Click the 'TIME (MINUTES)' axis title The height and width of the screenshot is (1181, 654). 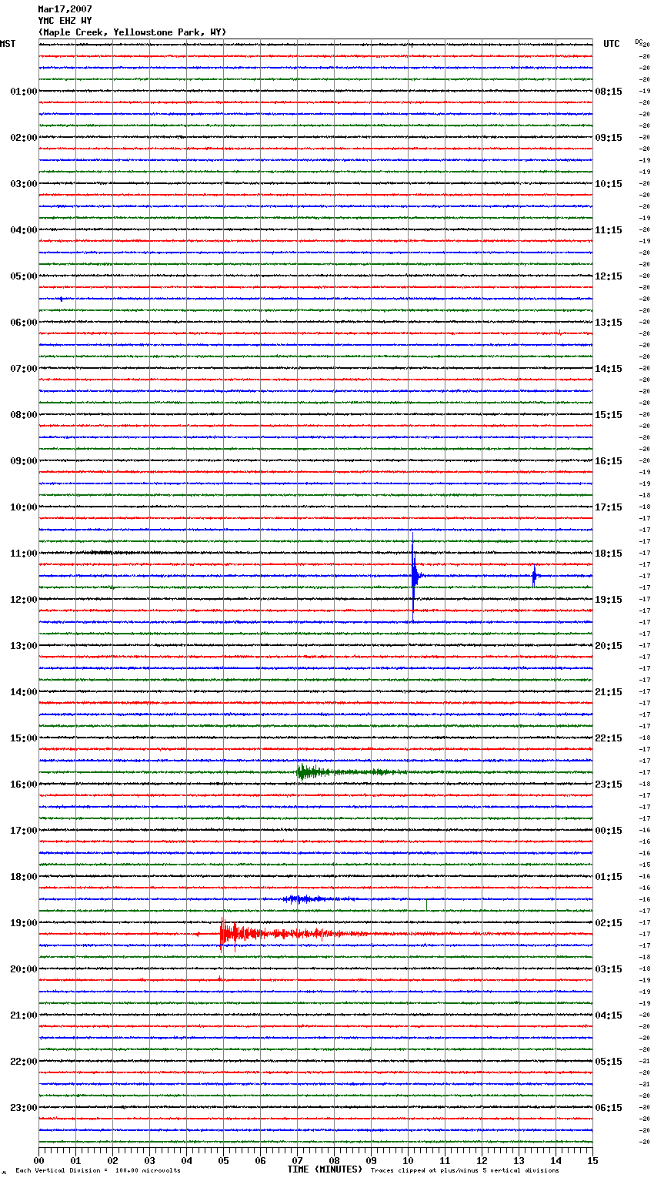325,1169
